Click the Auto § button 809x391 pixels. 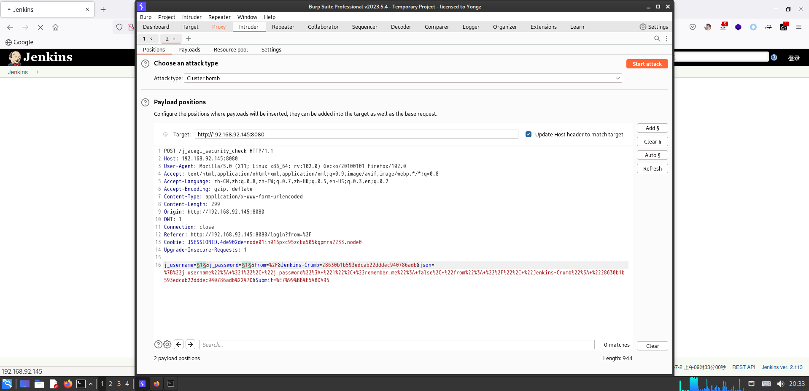coord(652,155)
